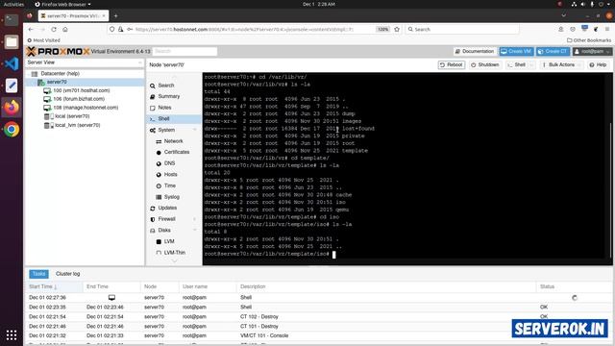This screenshot has width=615, height=346.
Task: Select the server70 node in the tree
Action: click(57, 82)
